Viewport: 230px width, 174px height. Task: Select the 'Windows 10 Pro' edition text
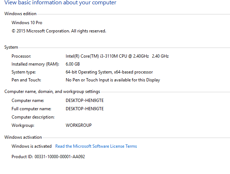click(x=27, y=23)
